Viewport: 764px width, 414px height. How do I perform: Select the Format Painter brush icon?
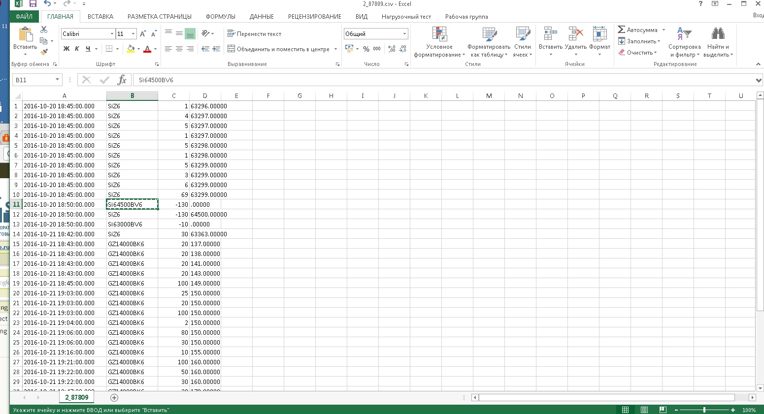click(44, 52)
